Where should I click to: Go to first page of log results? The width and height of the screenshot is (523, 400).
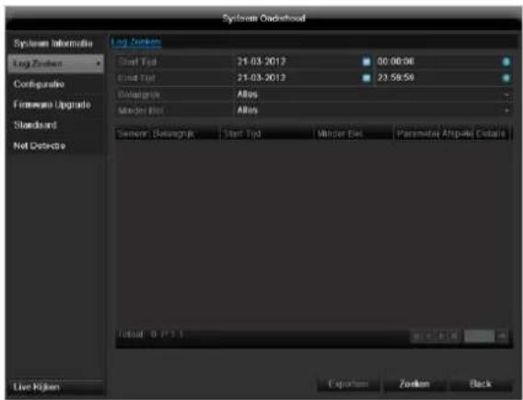coord(416,335)
